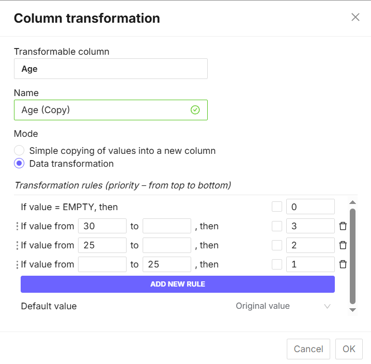Delete the rule with result value 2
This screenshot has width=371, height=364.
point(343,245)
